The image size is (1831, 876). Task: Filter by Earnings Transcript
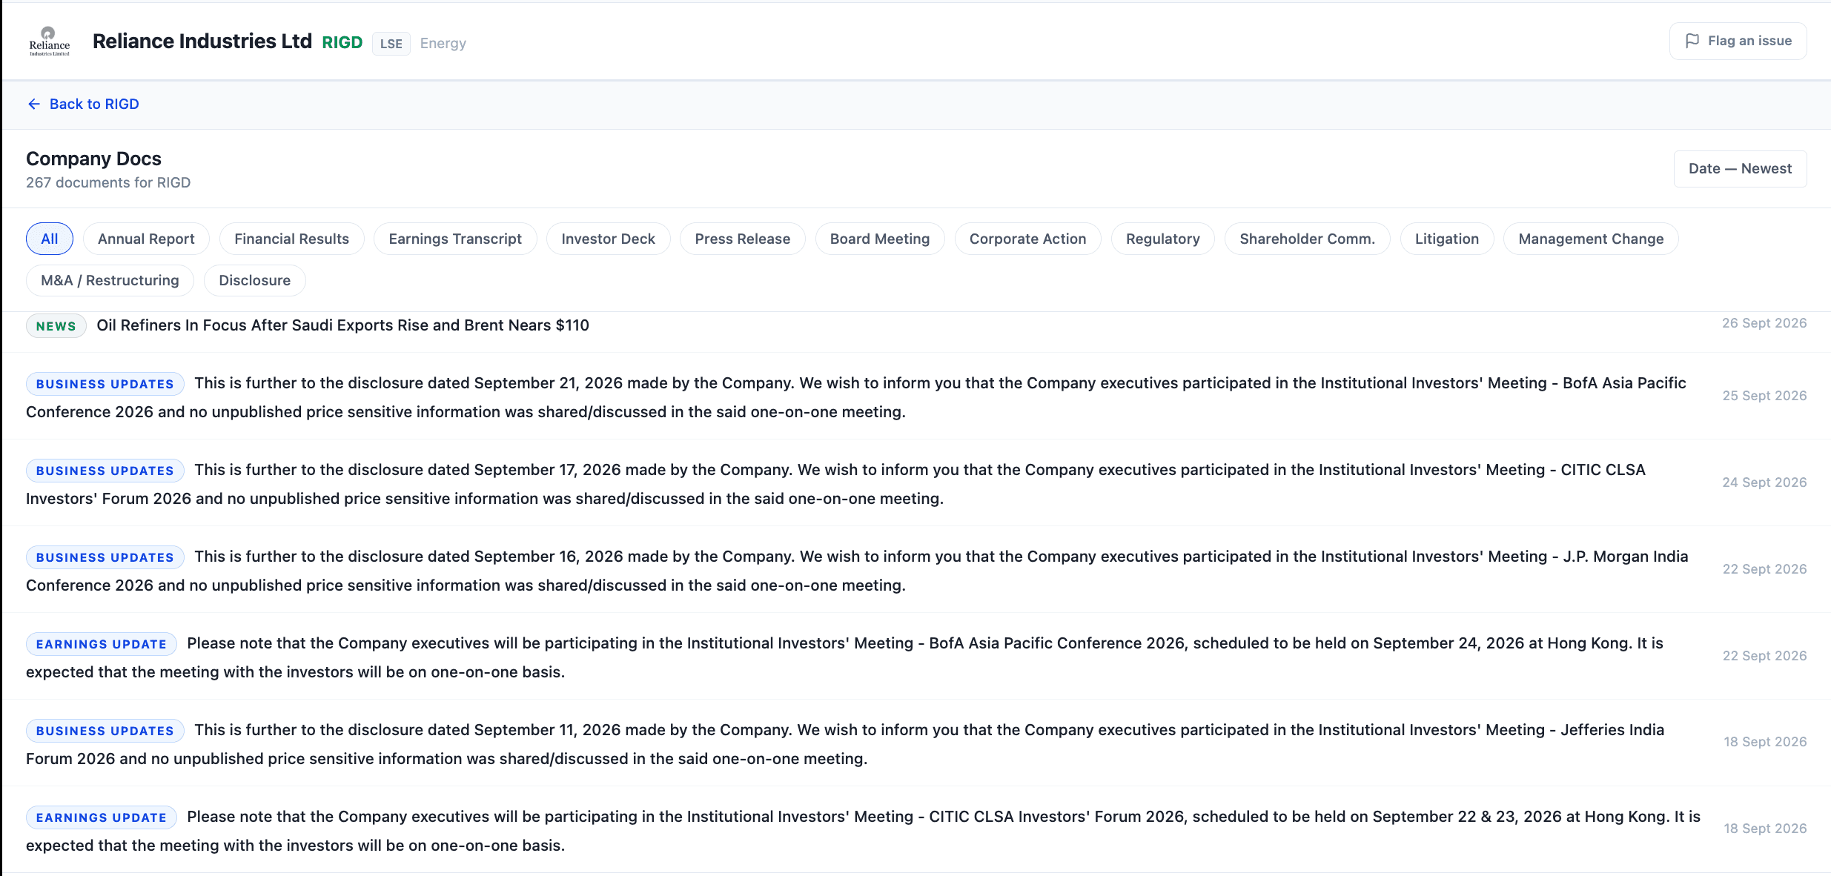455,239
